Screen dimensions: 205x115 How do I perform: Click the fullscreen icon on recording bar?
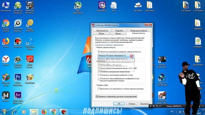click(160, 106)
